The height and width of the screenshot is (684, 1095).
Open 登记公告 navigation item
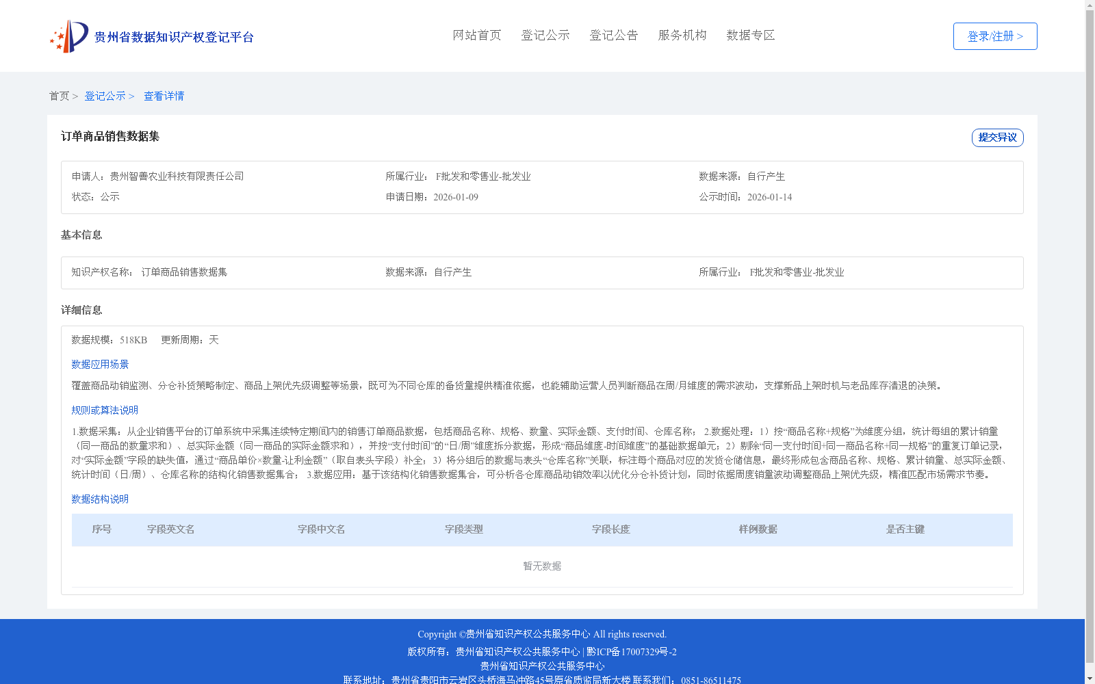[614, 35]
